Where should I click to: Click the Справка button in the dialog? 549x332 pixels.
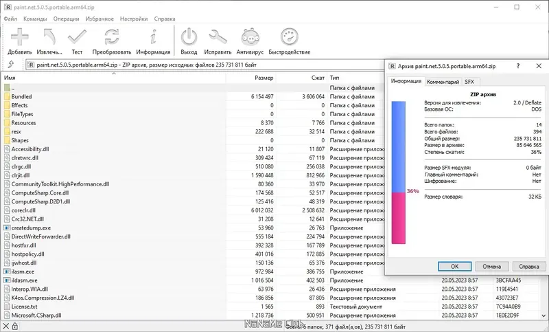point(528,267)
